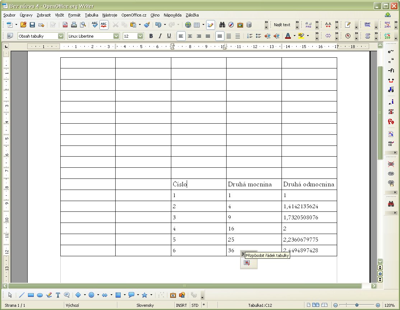Image resolution: width=400 pixels, height=310 pixels.
Task: Open a file with the Open icon
Action: click(x=23, y=25)
